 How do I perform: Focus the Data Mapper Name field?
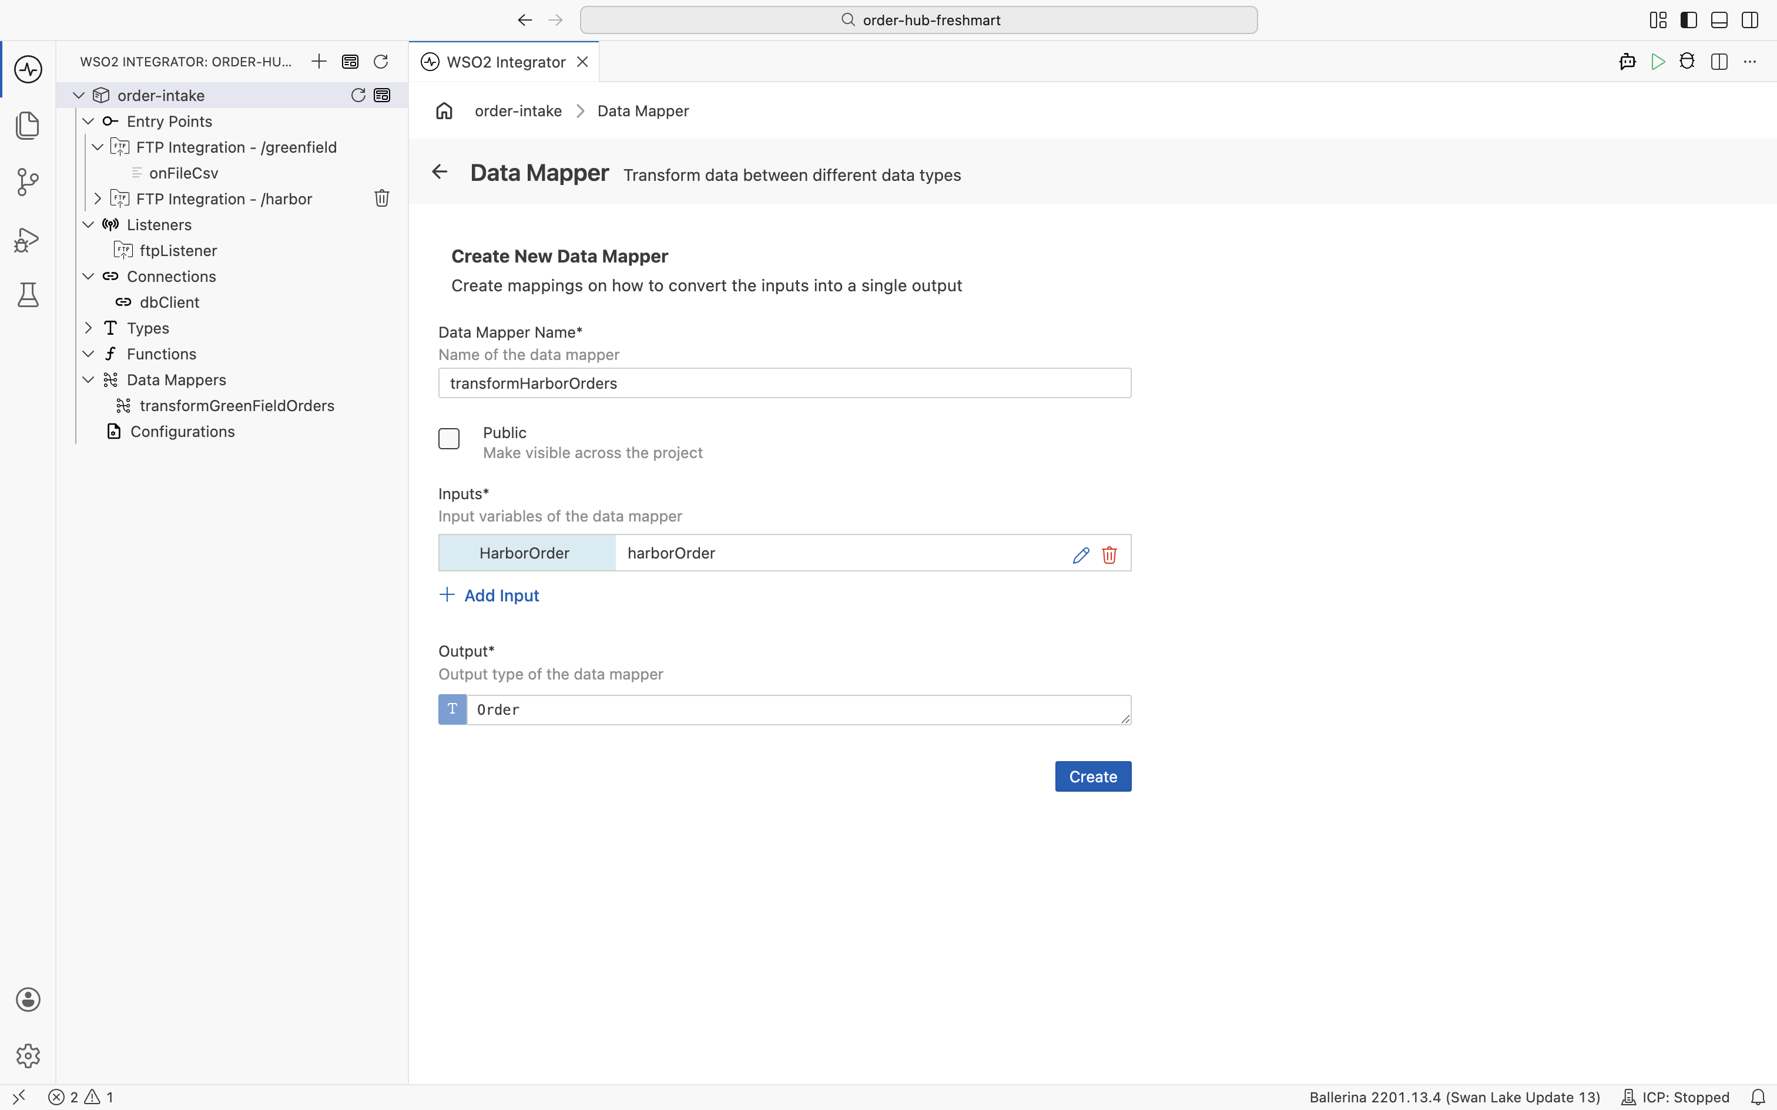pyautogui.click(x=784, y=383)
